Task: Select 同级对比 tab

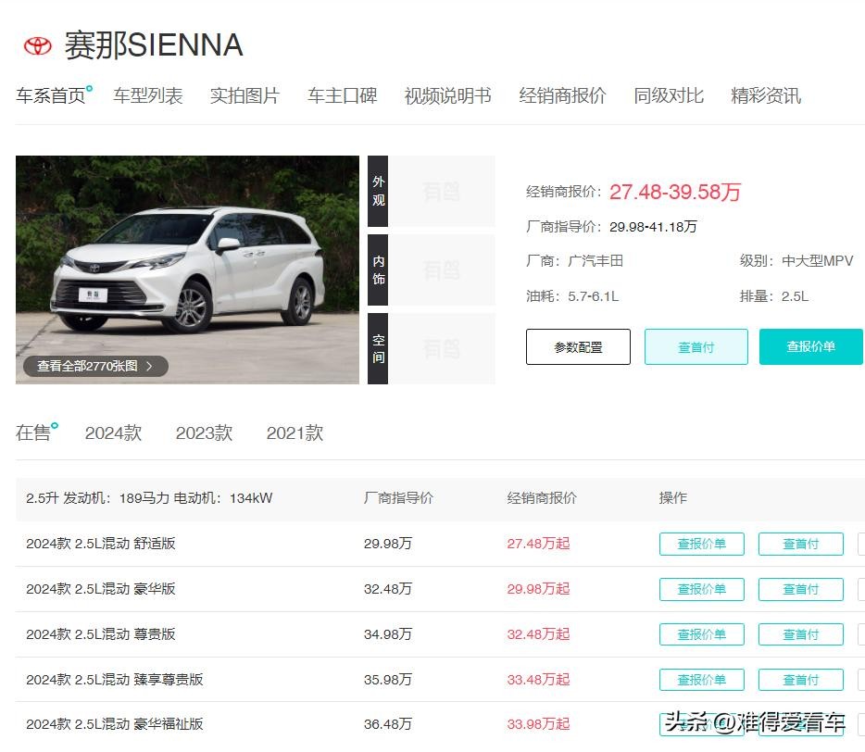Action: [x=669, y=95]
